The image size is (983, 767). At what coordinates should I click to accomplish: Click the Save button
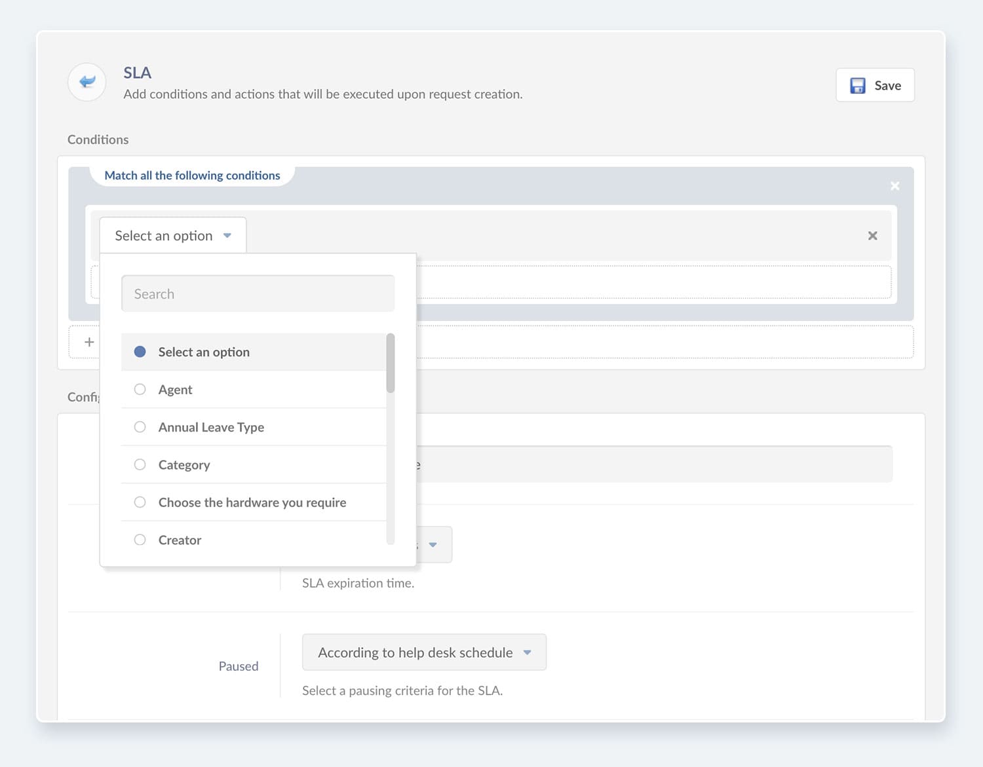[875, 85]
